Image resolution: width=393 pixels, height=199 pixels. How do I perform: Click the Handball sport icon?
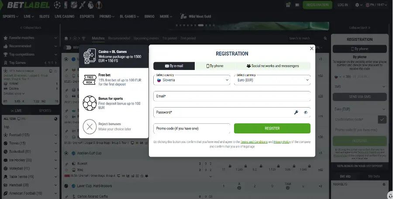pos(6,185)
